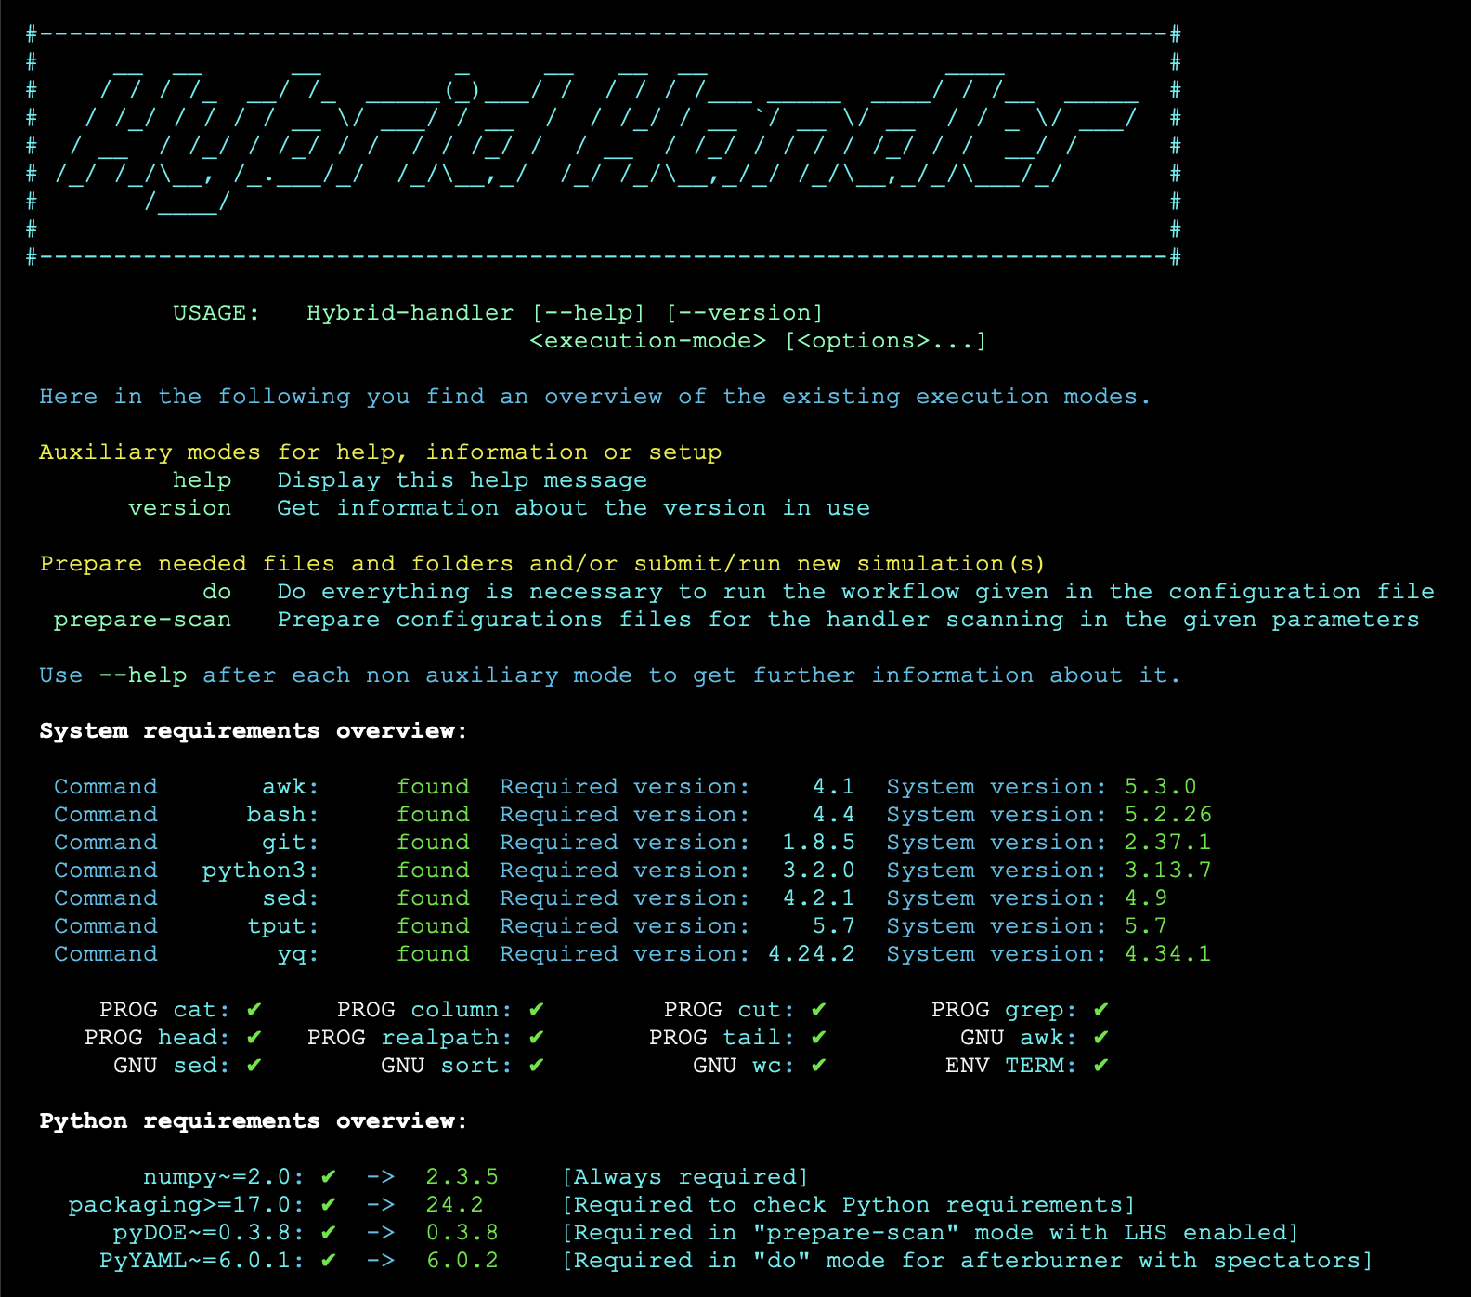Click the 'Auxiliary modes for help' heading

[x=381, y=452]
